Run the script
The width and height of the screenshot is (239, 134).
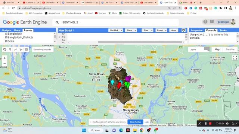click(x=146, y=31)
